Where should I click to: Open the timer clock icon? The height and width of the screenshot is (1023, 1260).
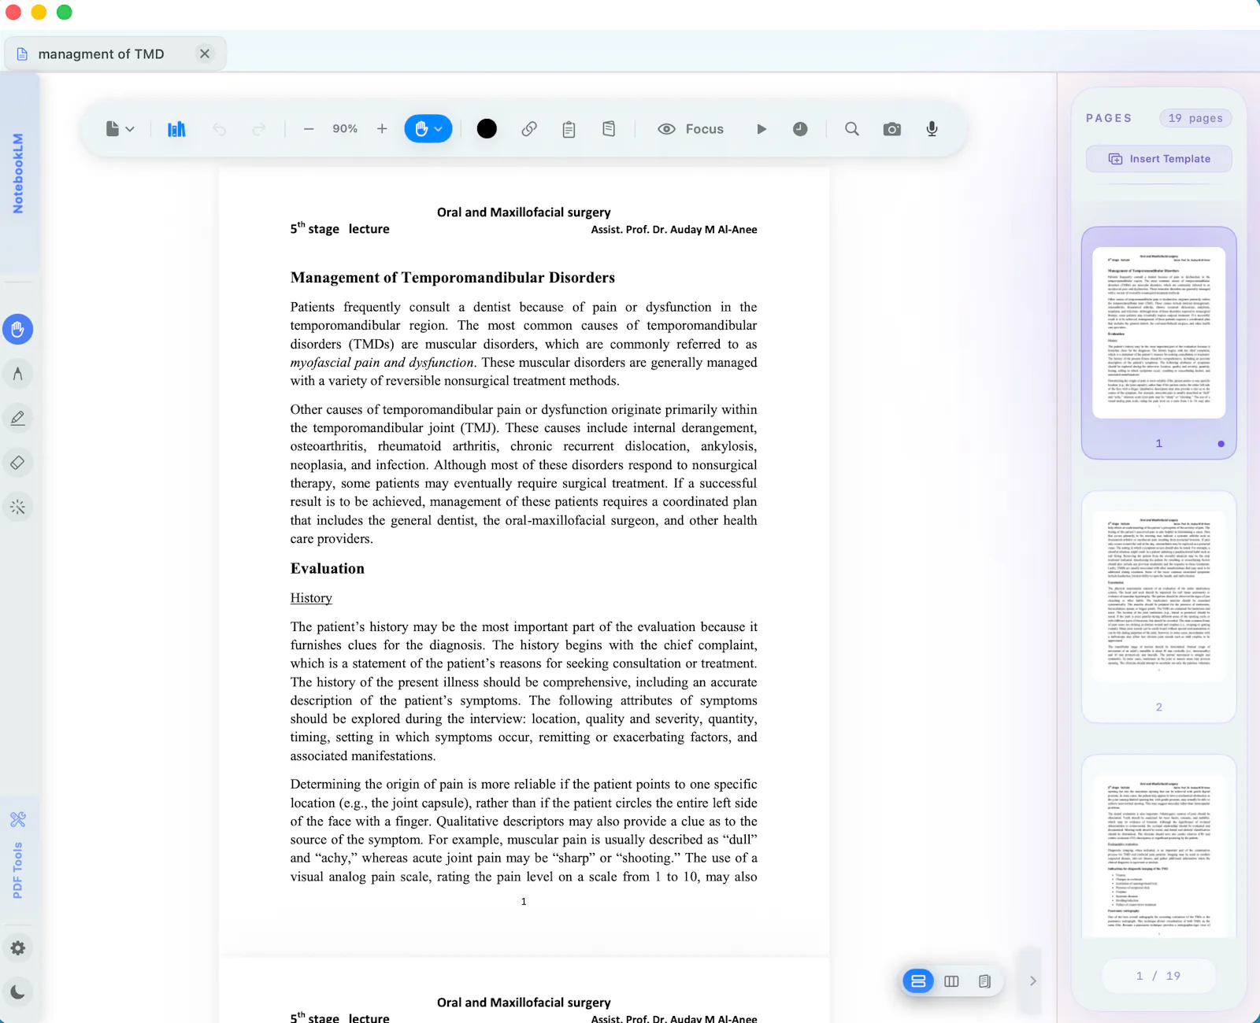point(800,129)
